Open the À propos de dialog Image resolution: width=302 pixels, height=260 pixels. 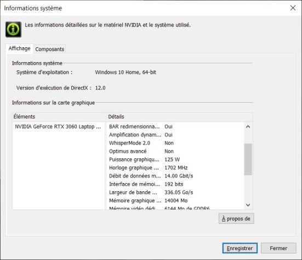[x=236, y=218]
